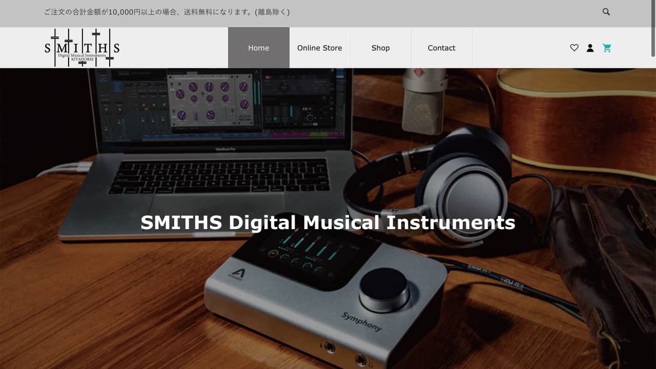The width and height of the screenshot is (656, 369).
Task: Click the SMITHS Digital Musical Instruments heading
Action: click(327, 223)
